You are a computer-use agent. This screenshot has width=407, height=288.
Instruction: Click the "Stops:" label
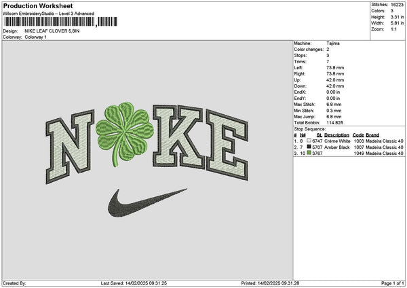301,56
